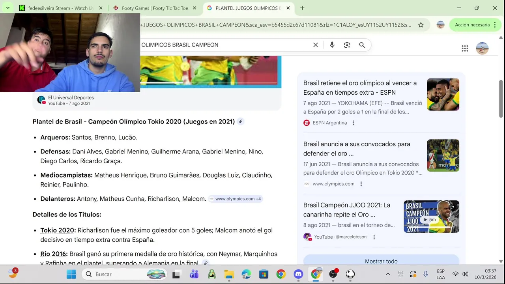Open the Task View taskbar icon
505x284 pixels.
coord(176,274)
